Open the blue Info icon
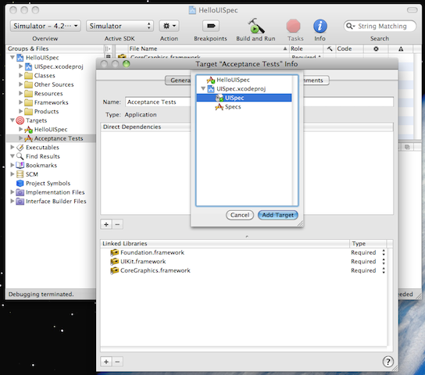The width and height of the screenshot is (425, 375). tap(320, 26)
